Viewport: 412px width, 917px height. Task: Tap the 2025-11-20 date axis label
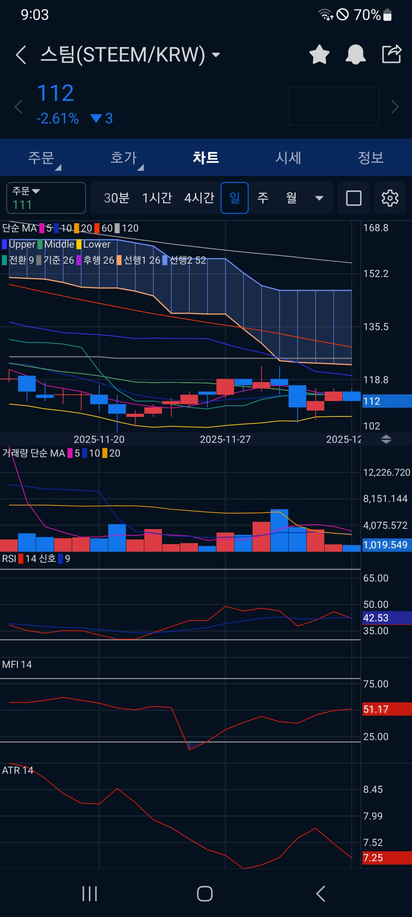tap(99, 439)
